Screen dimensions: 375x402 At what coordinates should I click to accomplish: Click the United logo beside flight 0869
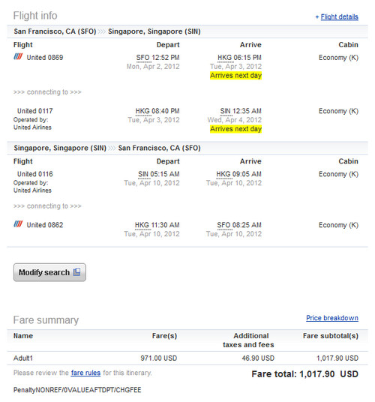click(x=18, y=57)
